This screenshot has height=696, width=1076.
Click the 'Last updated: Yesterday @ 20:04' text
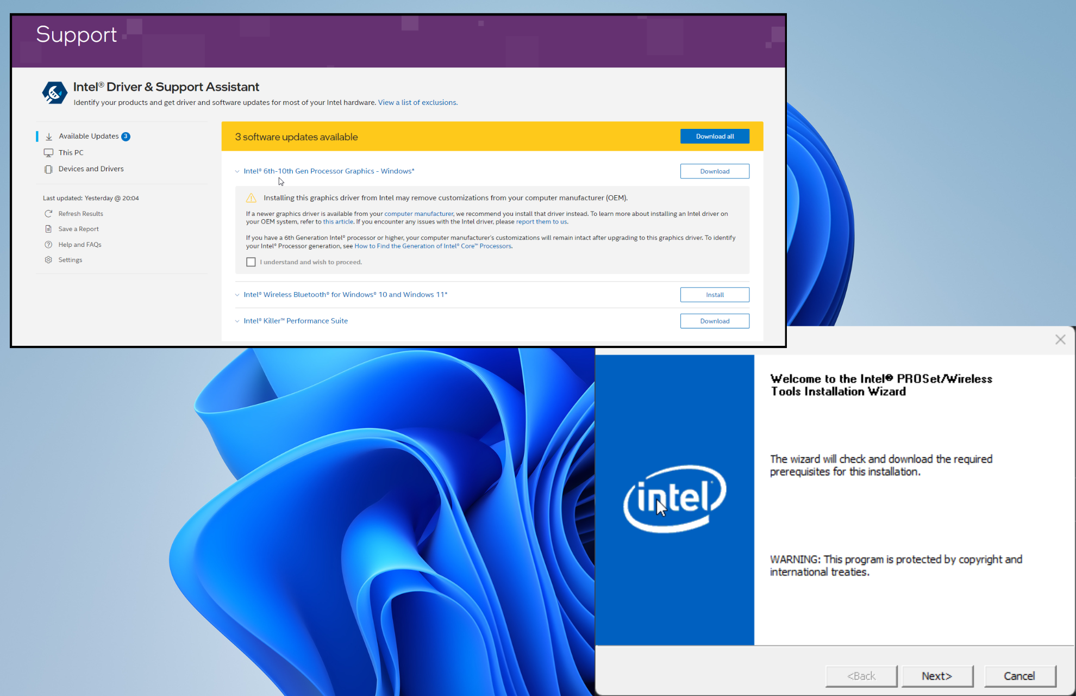coord(91,198)
